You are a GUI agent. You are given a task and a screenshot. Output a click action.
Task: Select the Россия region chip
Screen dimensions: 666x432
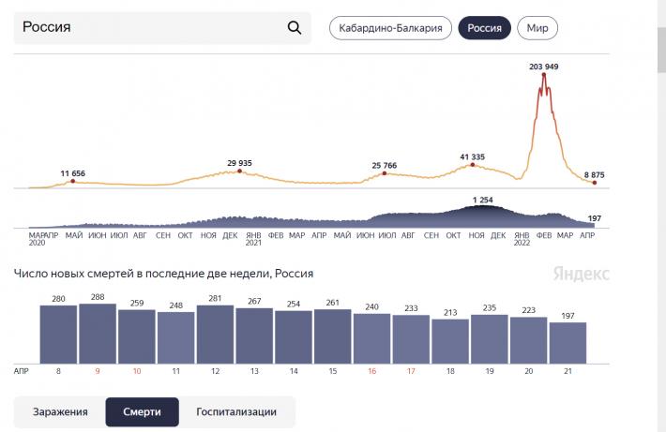484,28
